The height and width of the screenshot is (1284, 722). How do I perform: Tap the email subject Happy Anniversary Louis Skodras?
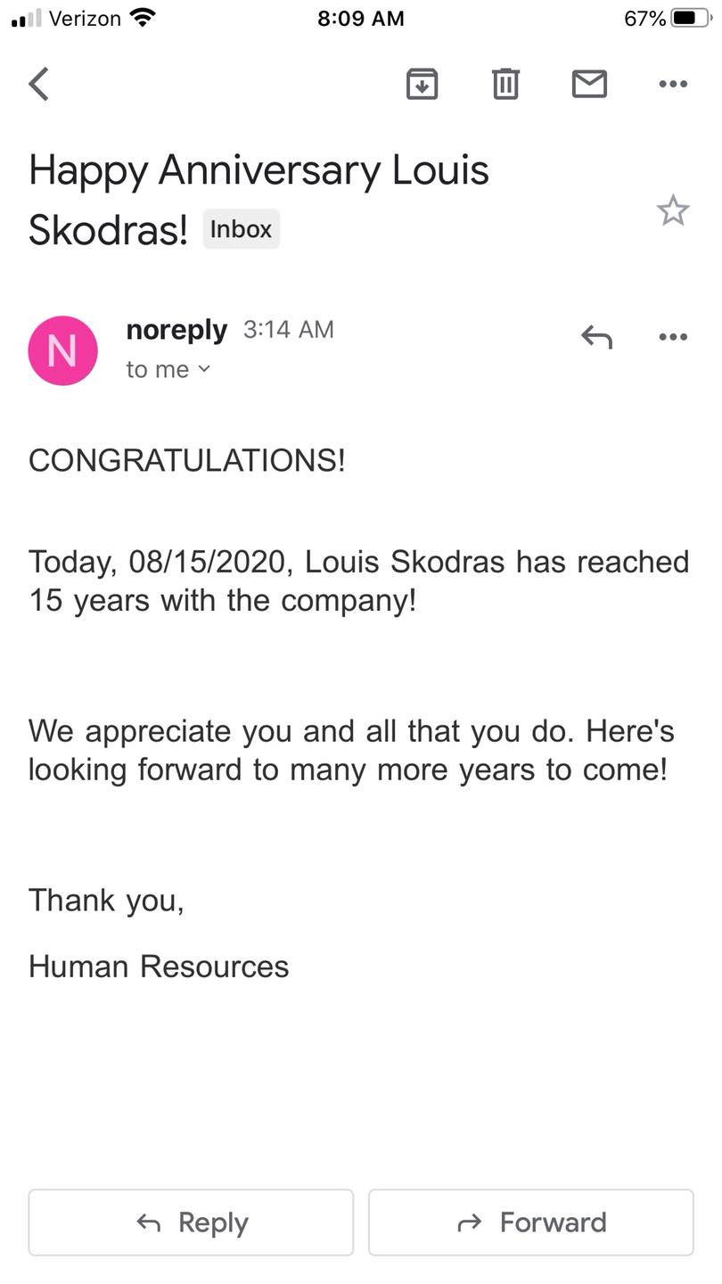coord(258,199)
